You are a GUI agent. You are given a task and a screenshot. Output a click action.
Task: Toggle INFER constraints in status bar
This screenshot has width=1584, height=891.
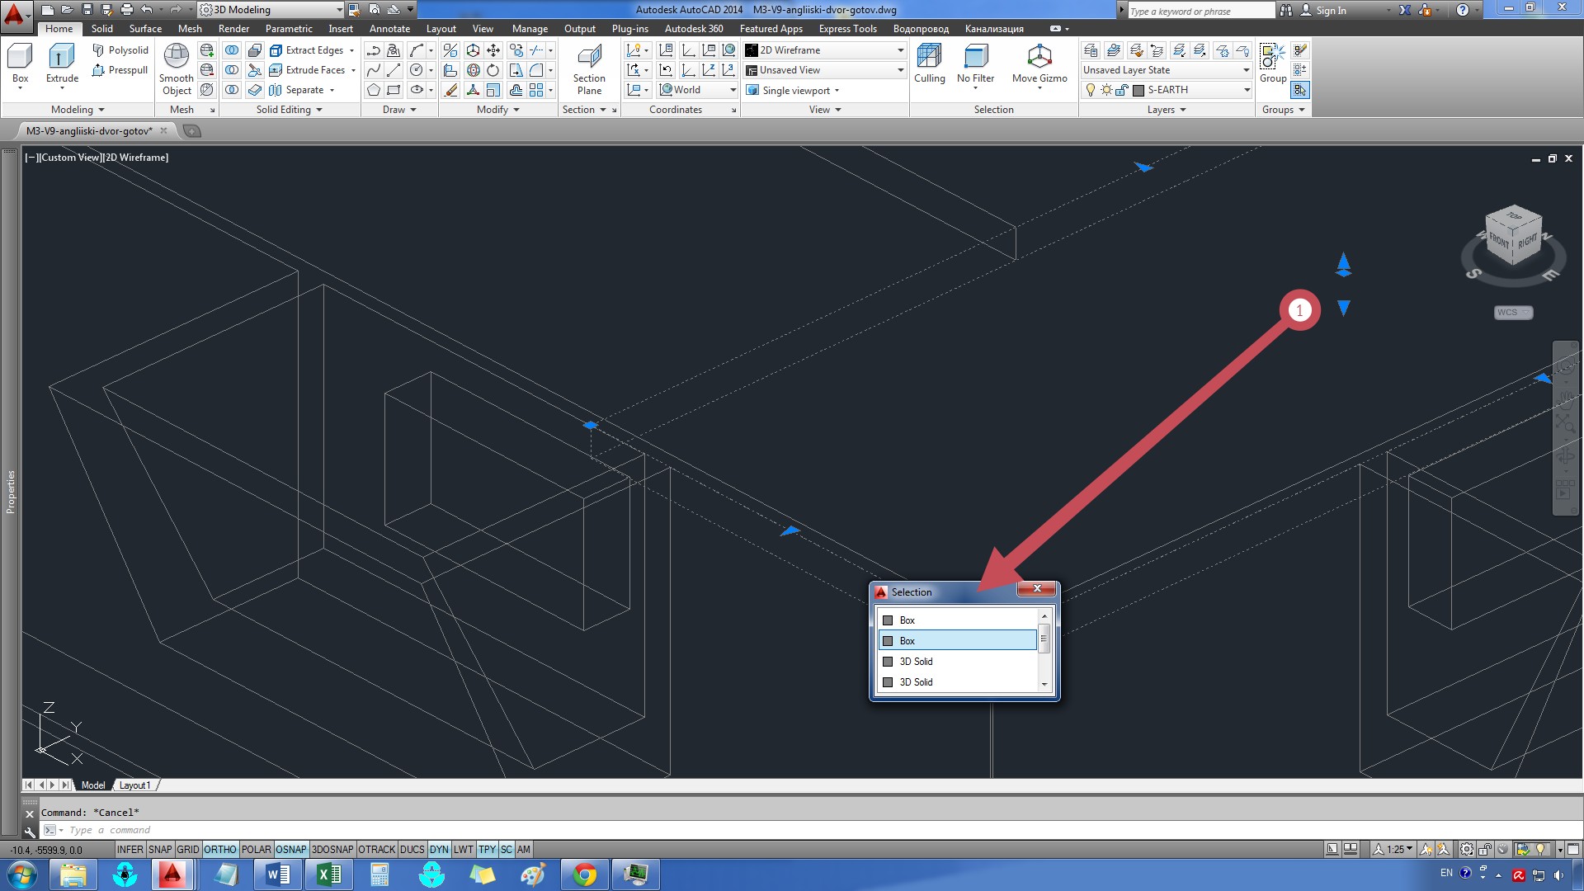pyautogui.click(x=130, y=850)
